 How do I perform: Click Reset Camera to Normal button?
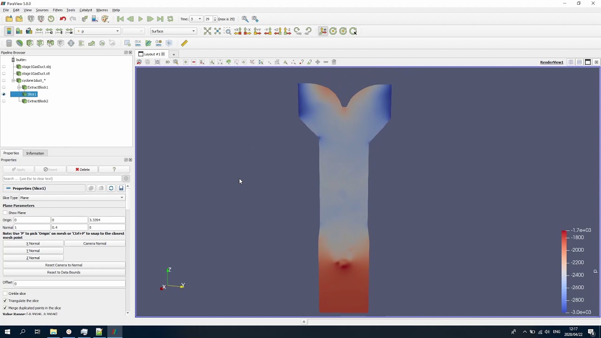click(x=64, y=265)
